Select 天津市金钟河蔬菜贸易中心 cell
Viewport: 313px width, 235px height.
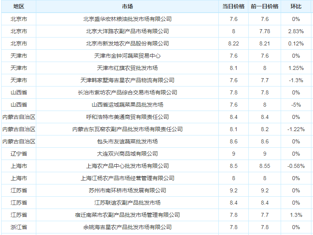coord(127,56)
